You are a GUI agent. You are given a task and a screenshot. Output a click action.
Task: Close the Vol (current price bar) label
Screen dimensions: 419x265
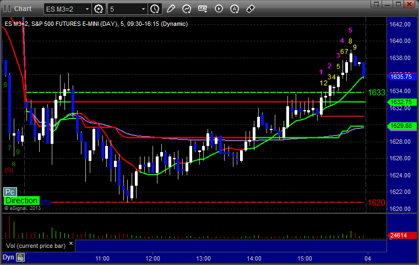[x=71, y=244]
